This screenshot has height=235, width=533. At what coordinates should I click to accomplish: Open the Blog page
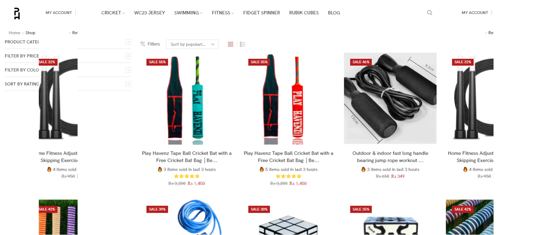tap(334, 13)
